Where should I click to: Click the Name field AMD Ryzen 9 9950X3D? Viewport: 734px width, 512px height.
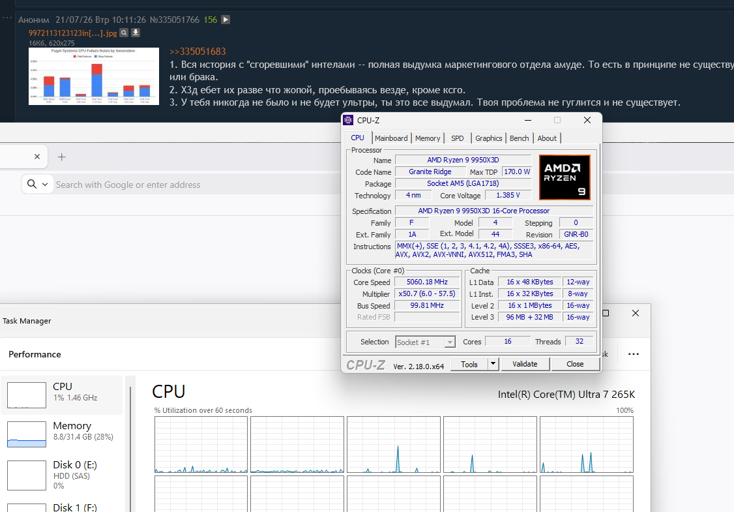tap(463, 160)
